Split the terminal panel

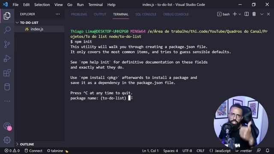(247, 14)
